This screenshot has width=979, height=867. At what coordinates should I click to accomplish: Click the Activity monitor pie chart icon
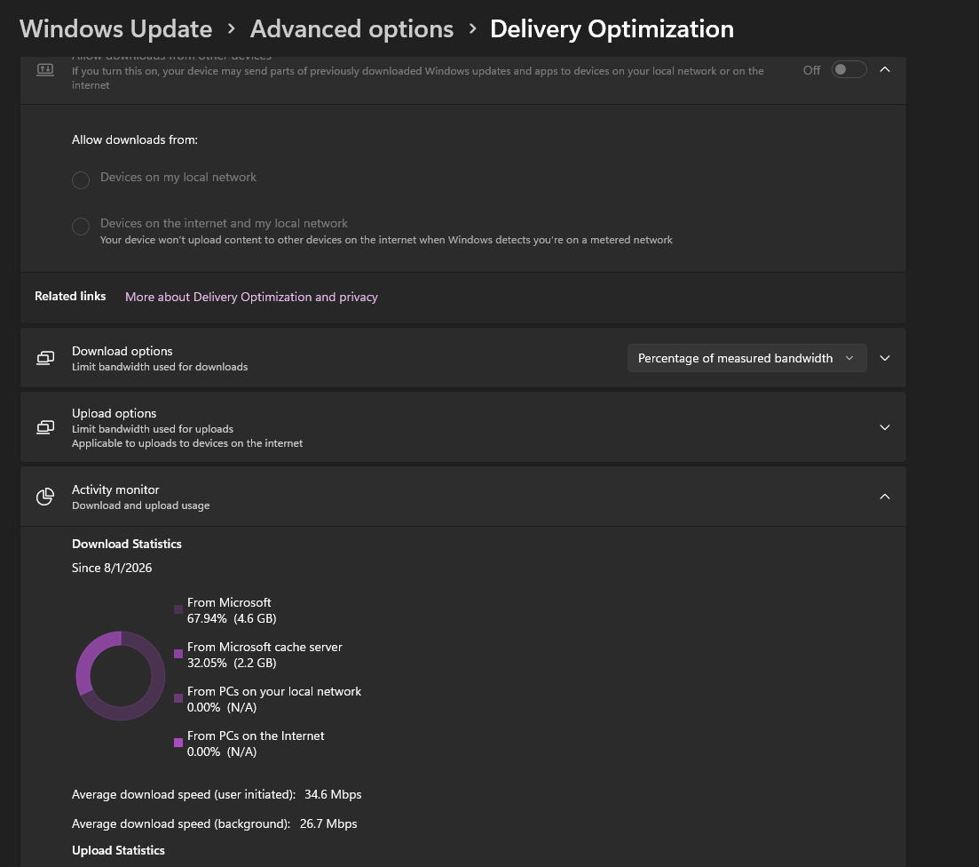pos(45,497)
